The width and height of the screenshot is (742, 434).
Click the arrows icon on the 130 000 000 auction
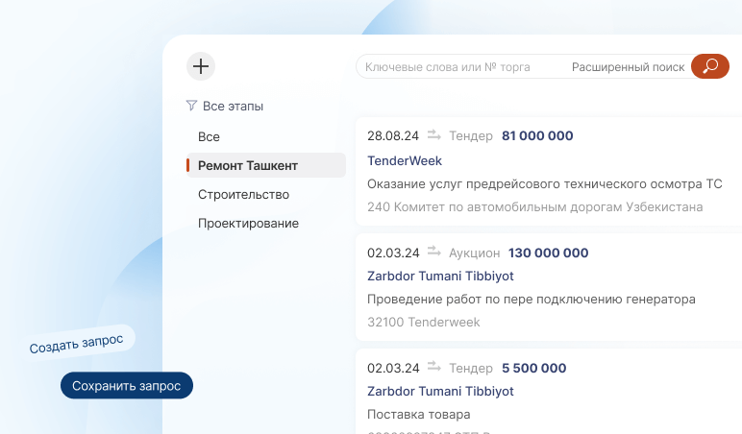[x=434, y=253]
